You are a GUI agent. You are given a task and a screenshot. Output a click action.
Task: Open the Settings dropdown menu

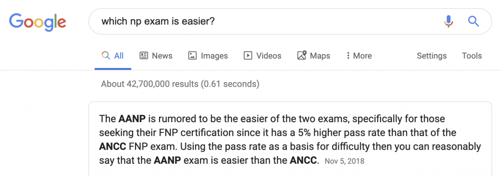432,56
